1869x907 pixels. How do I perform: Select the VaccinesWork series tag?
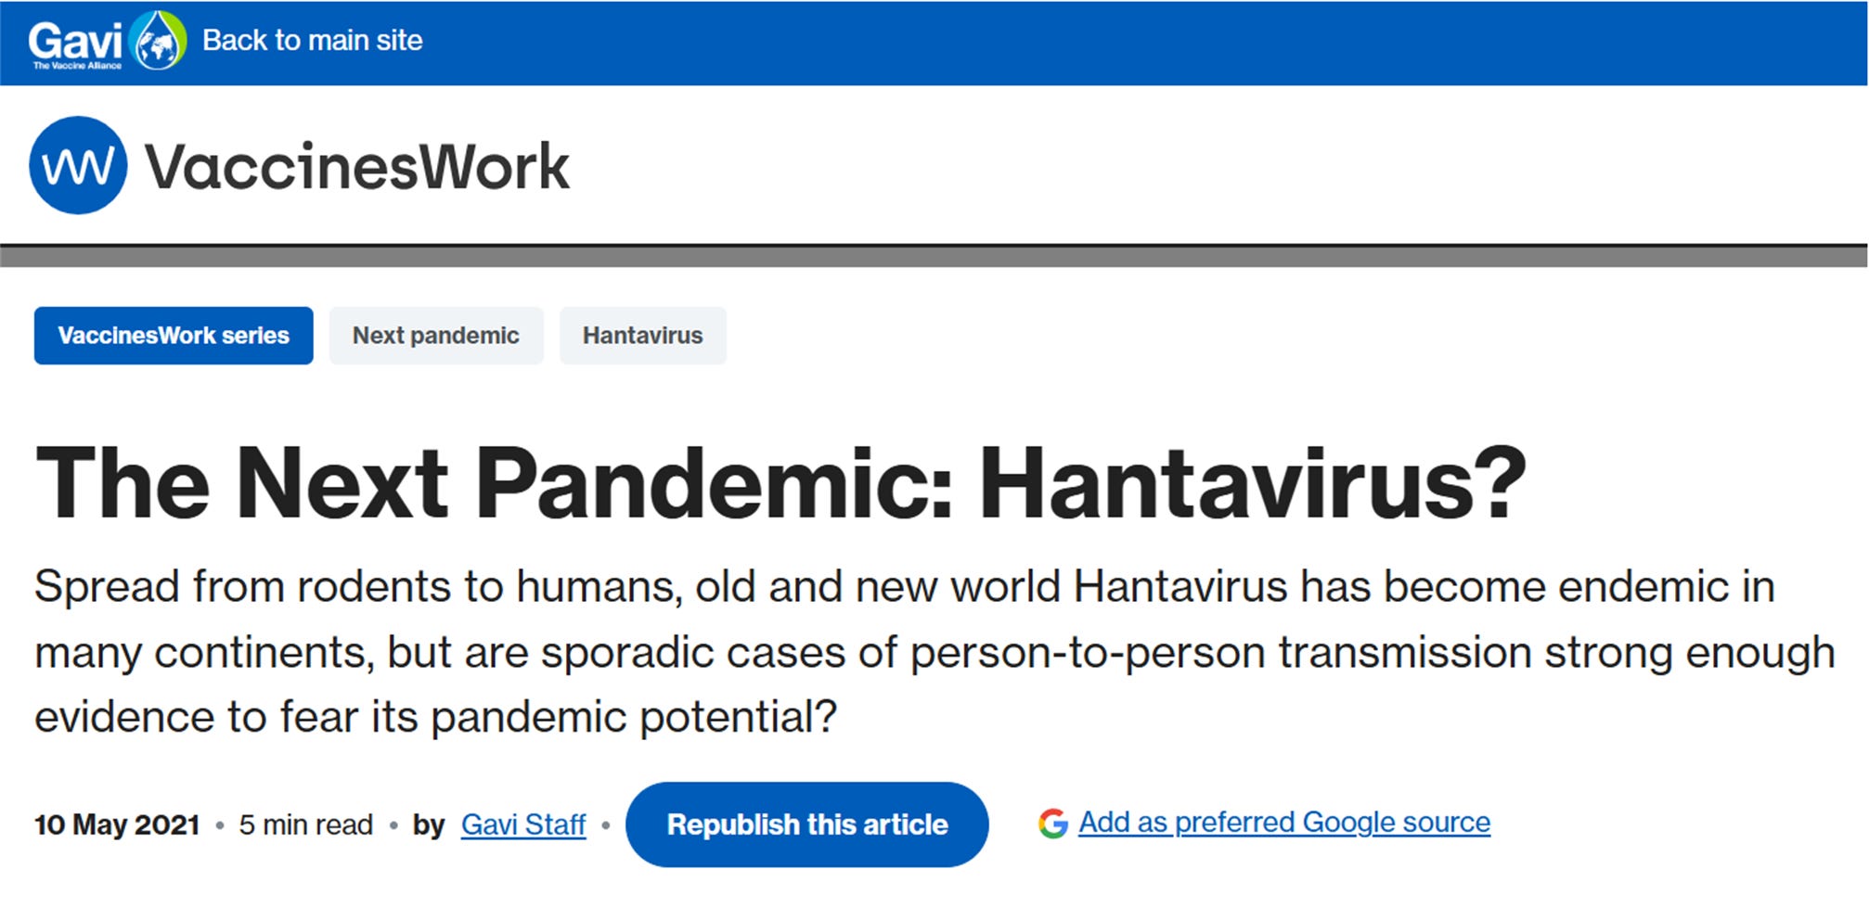[x=174, y=336]
